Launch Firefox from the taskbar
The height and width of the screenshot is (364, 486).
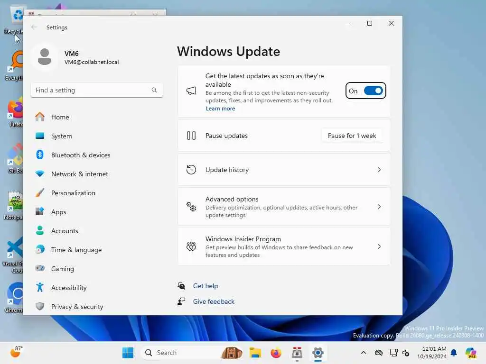pyautogui.click(x=276, y=353)
